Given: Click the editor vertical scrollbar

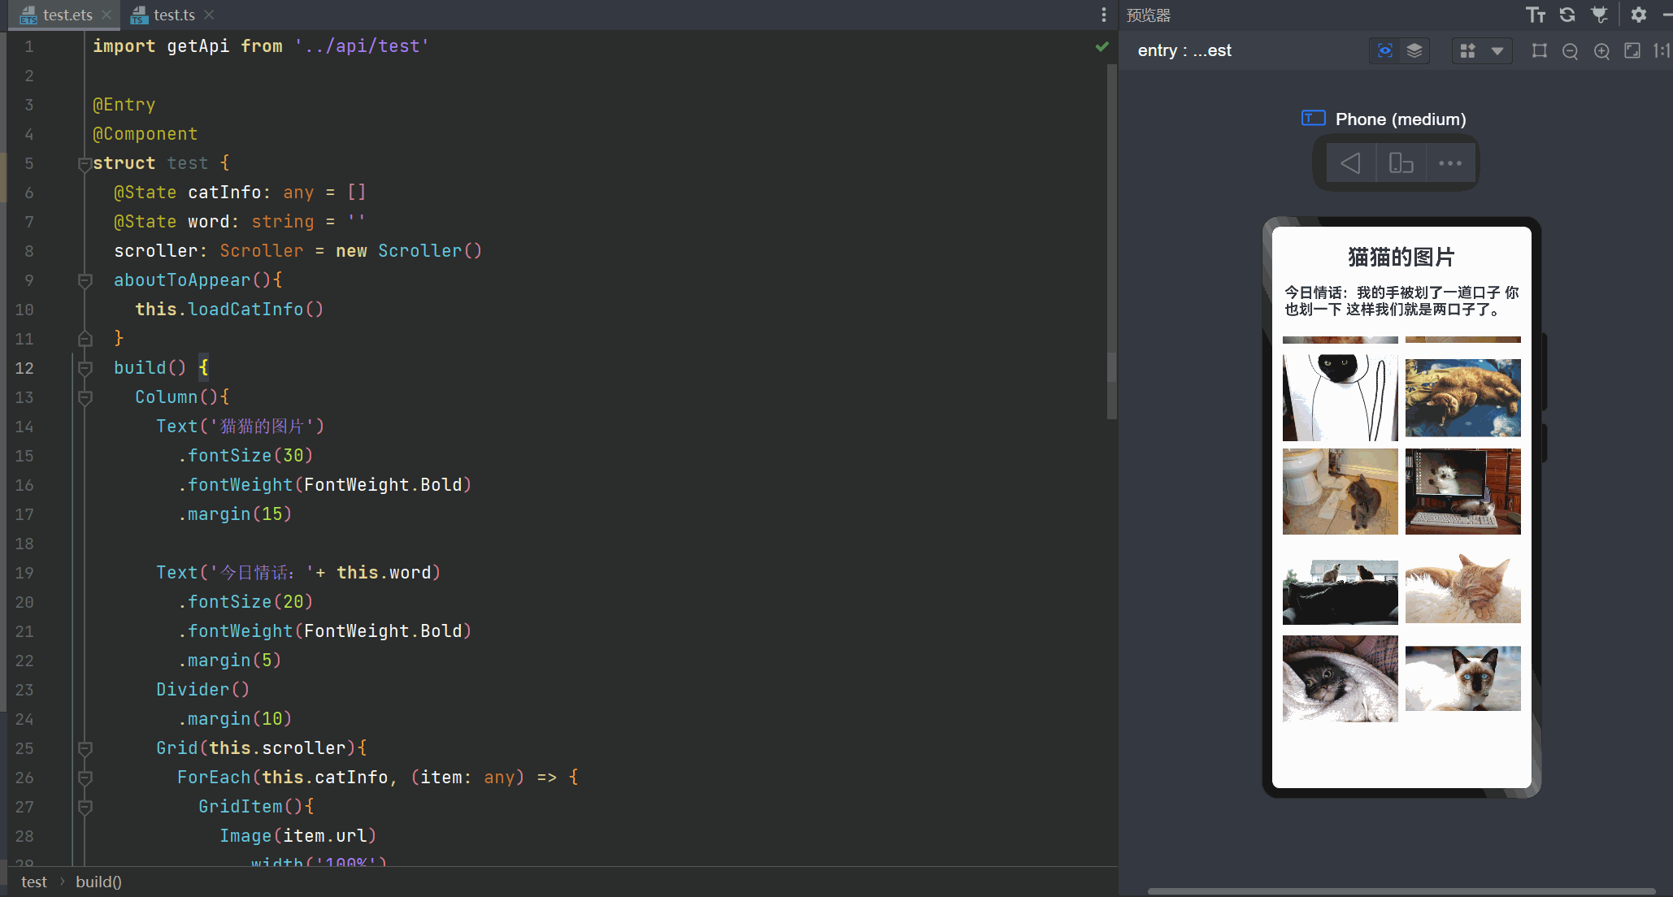Looking at the screenshot, I should click(x=1111, y=244).
